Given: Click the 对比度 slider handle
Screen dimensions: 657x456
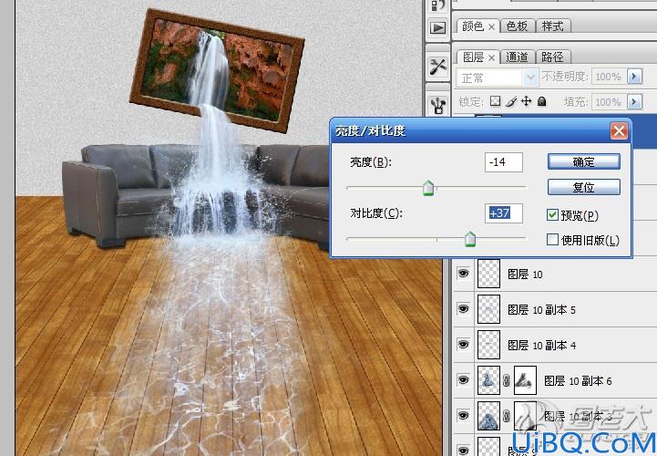Looking at the screenshot, I should [470, 239].
